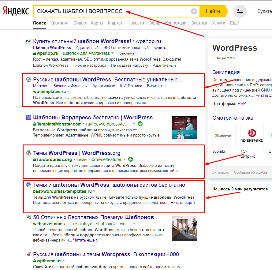
Task: Click the 'Визитка' sitelink
Action: pyautogui.click(x=154, y=86)
